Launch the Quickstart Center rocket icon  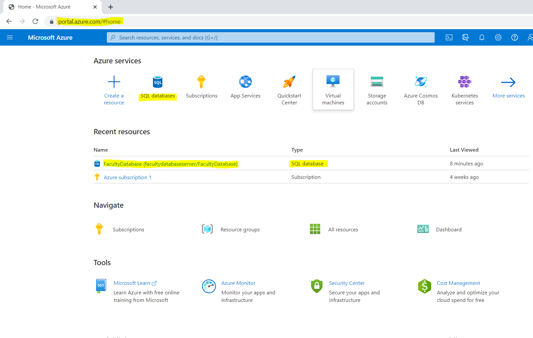click(x=289, y=82)
